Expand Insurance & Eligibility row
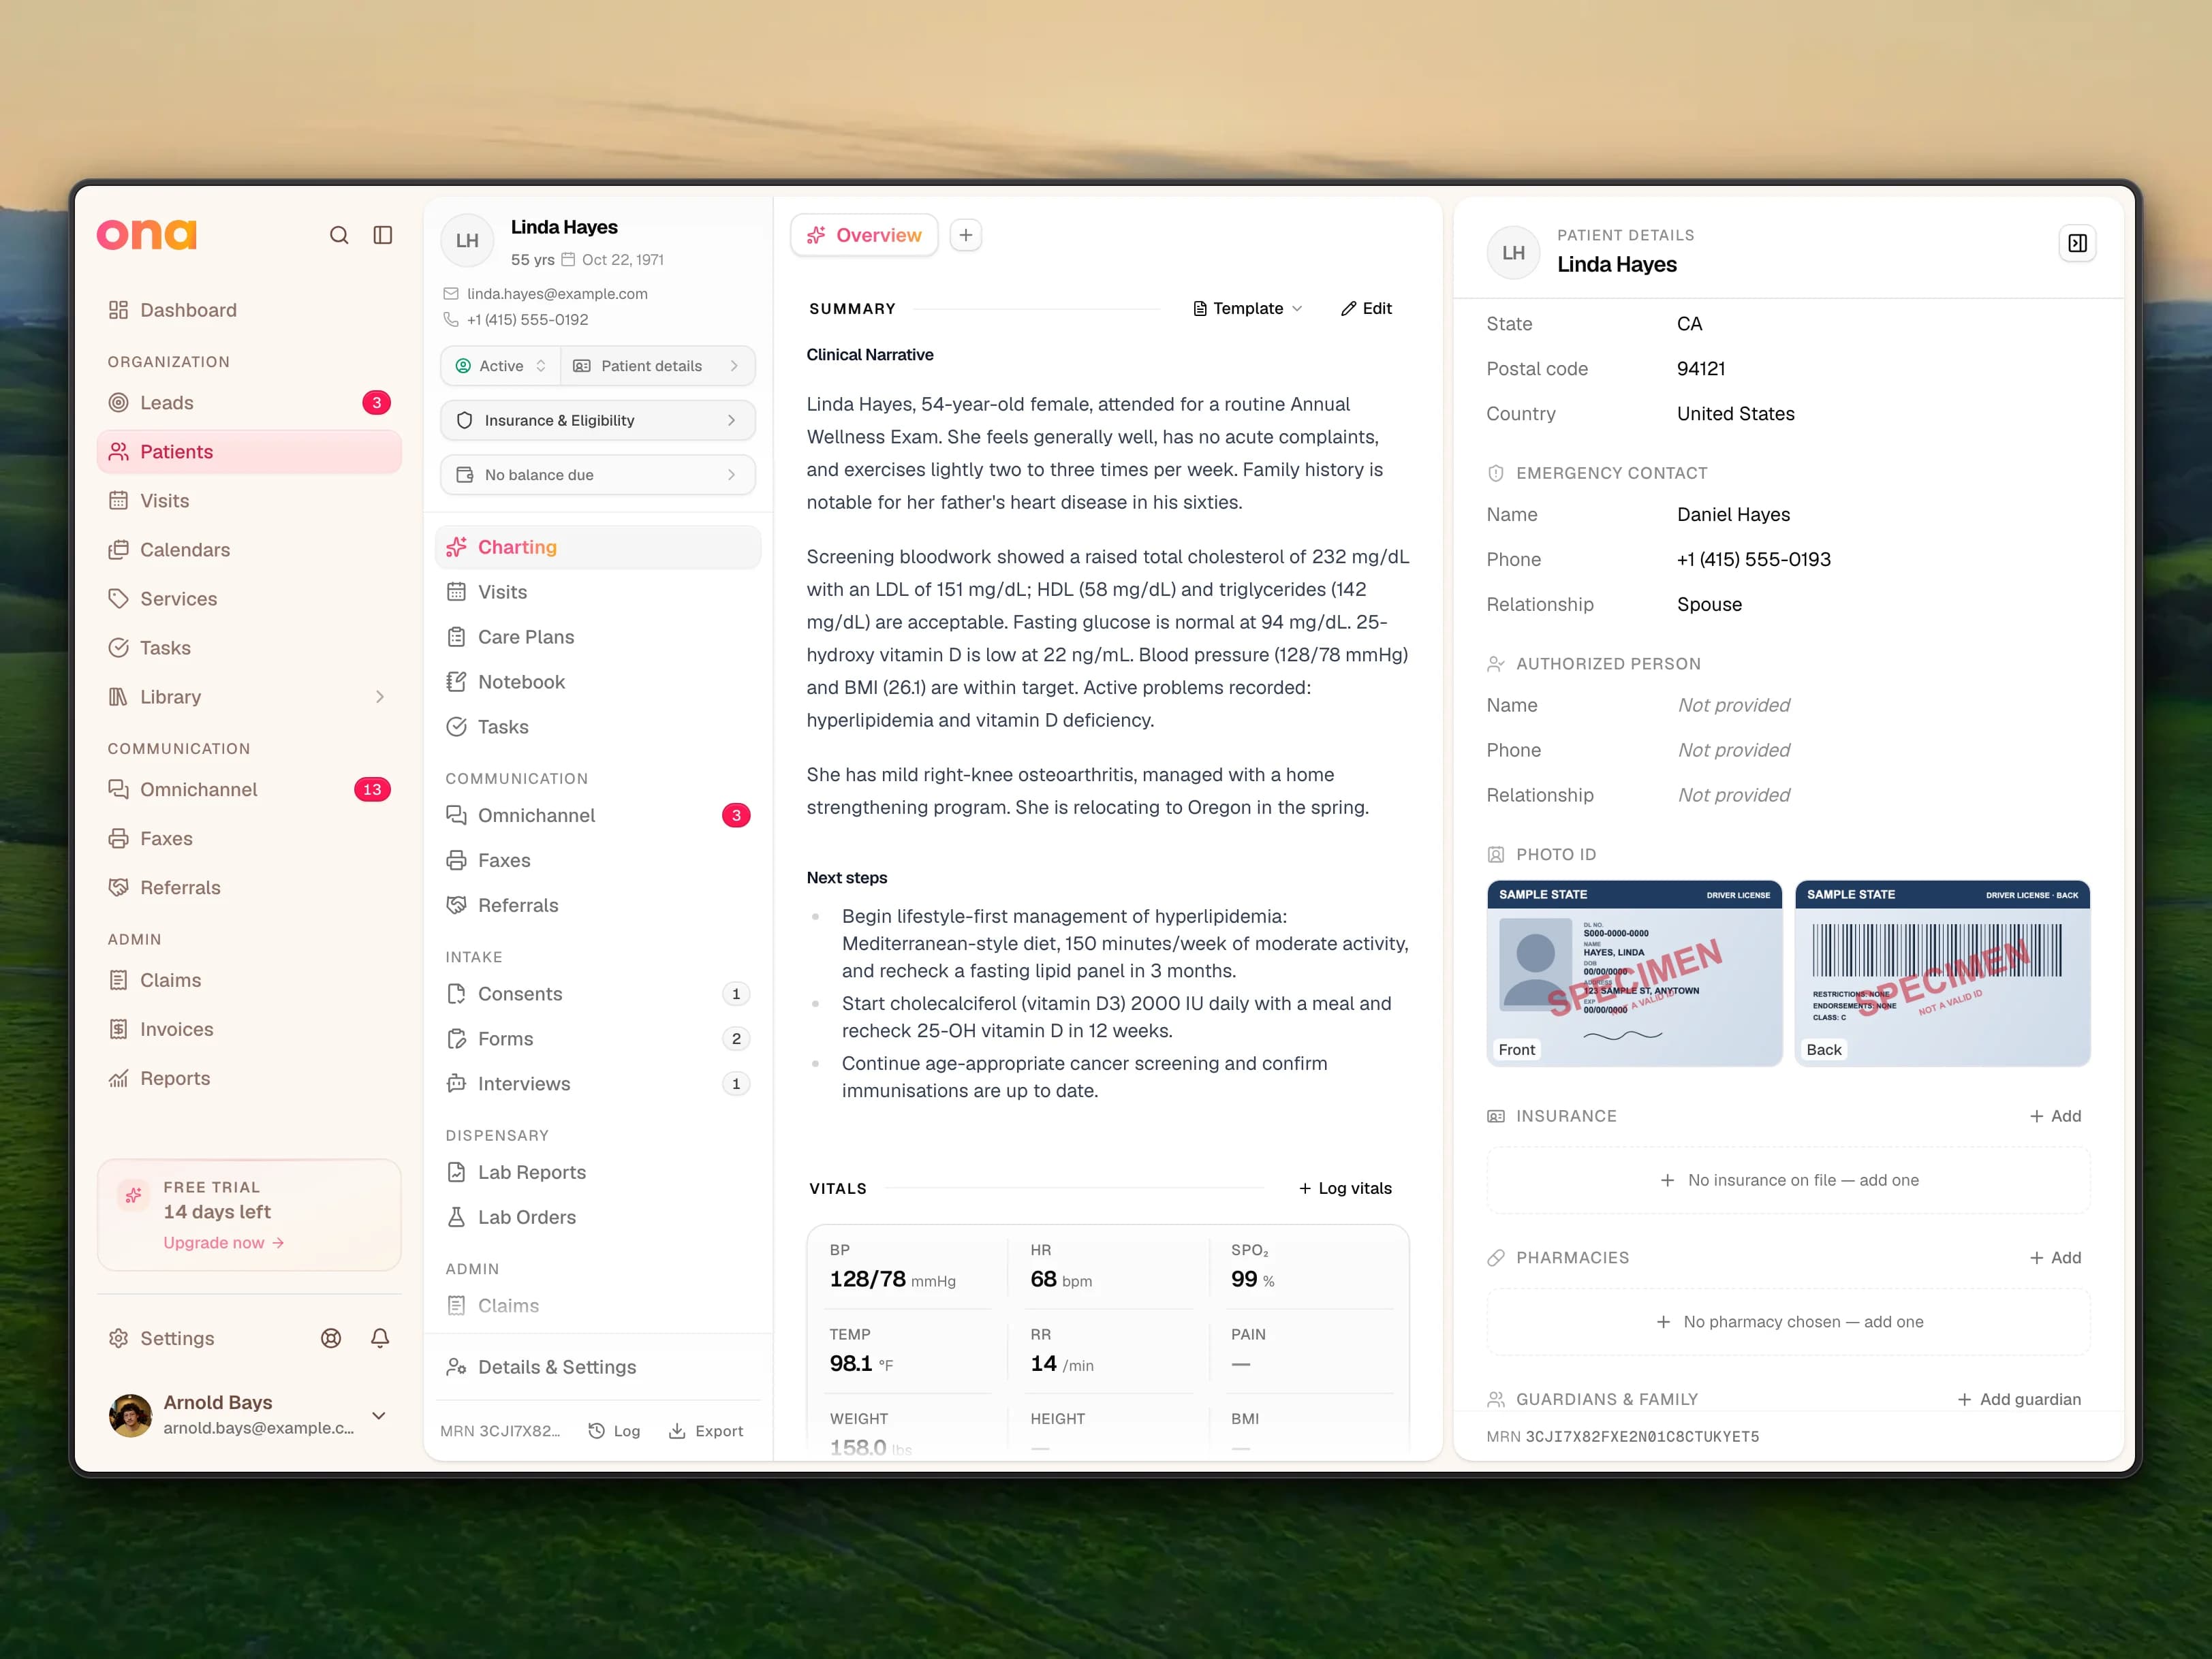 [598, 421]
